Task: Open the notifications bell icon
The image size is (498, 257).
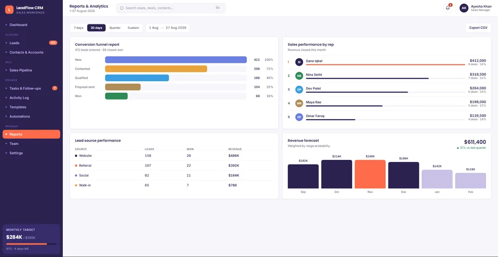Action: tap(448, 8)
